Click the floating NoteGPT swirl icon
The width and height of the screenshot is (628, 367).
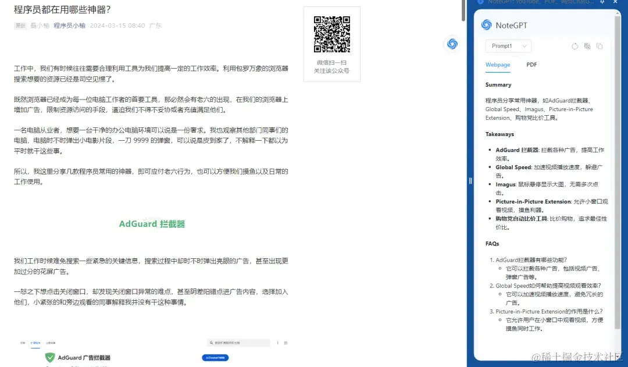pos(452,44)
